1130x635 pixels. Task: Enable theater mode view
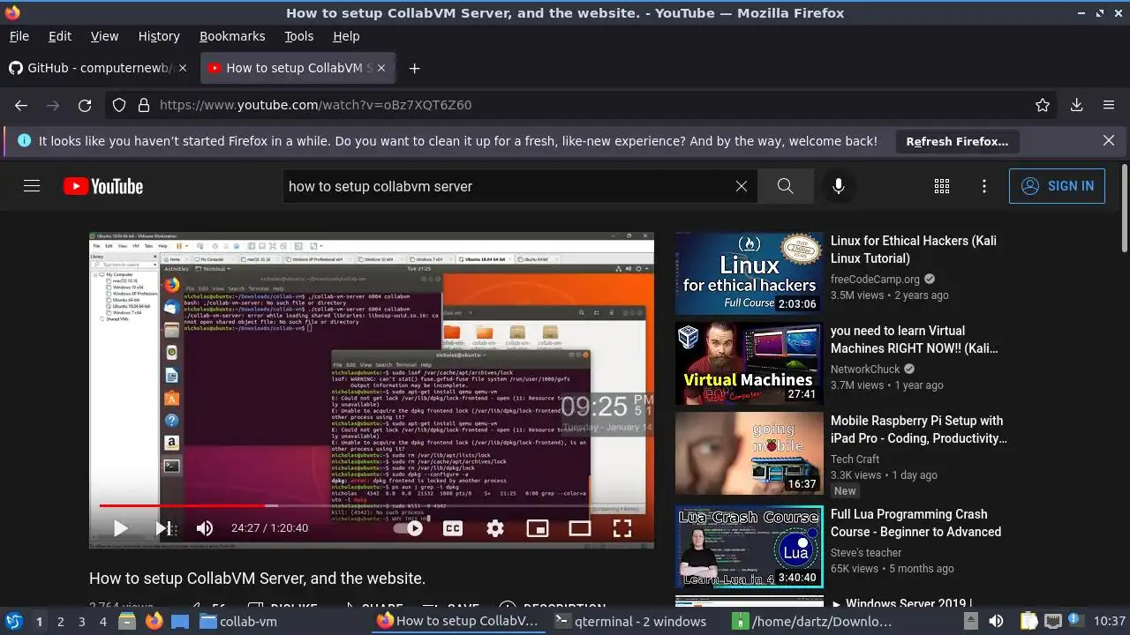(580, 528)
